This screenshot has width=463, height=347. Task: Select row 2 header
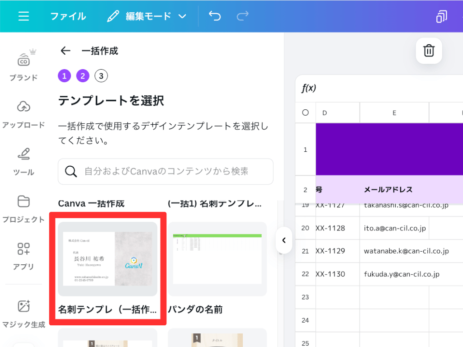[305, 190]
